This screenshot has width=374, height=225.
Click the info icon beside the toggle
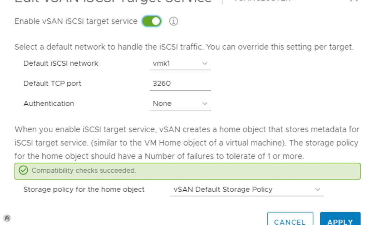[x=173, y=21]
